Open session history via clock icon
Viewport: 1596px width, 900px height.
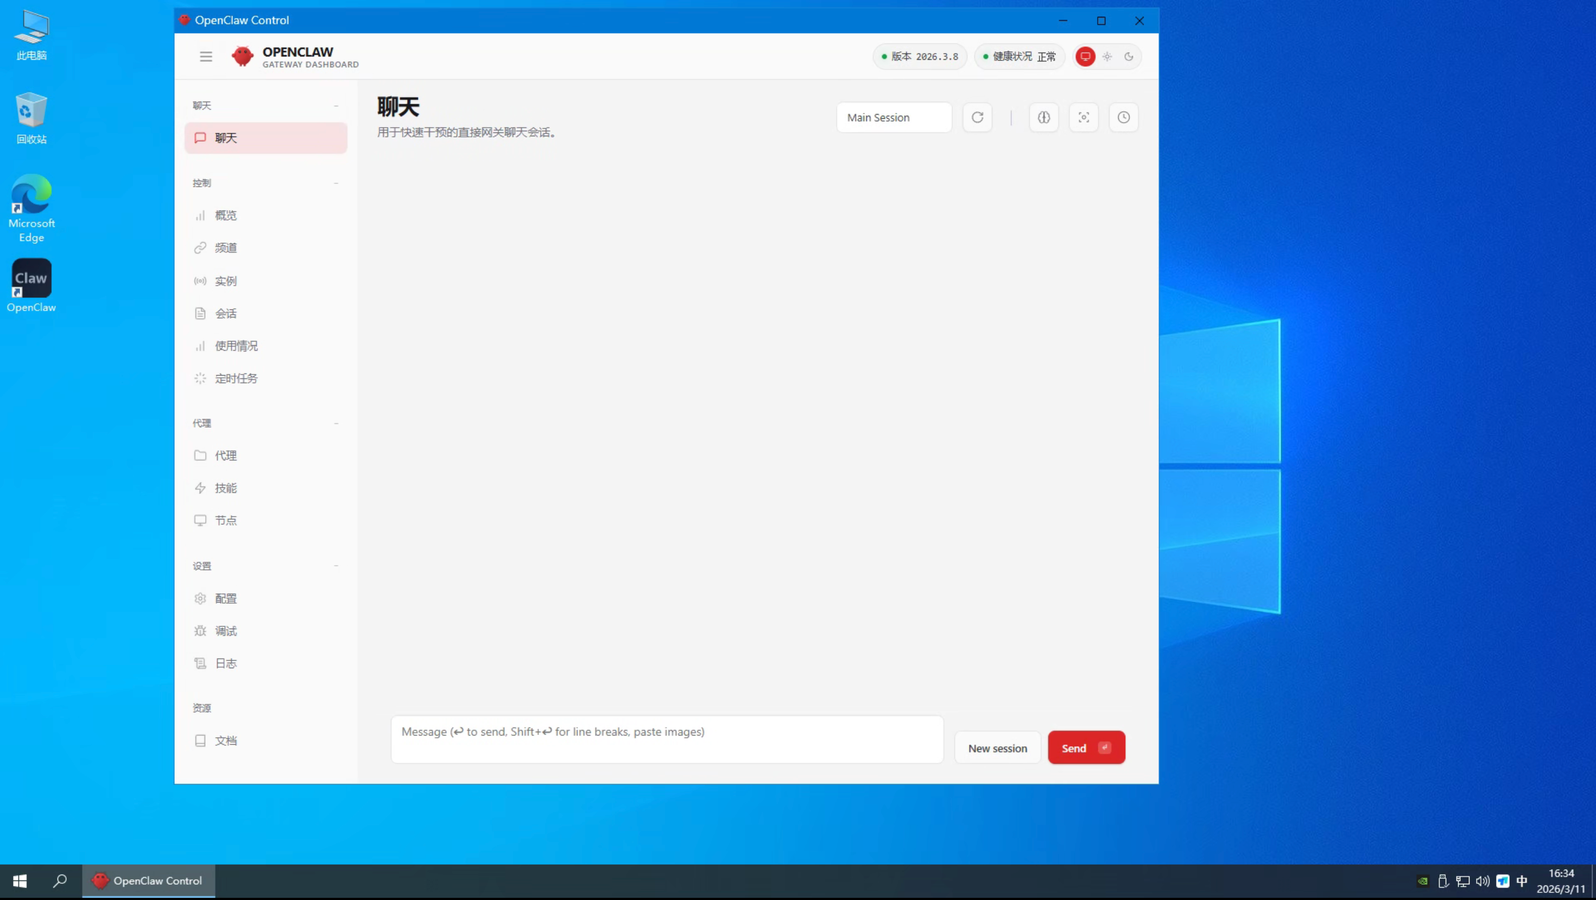point(1124,117)
